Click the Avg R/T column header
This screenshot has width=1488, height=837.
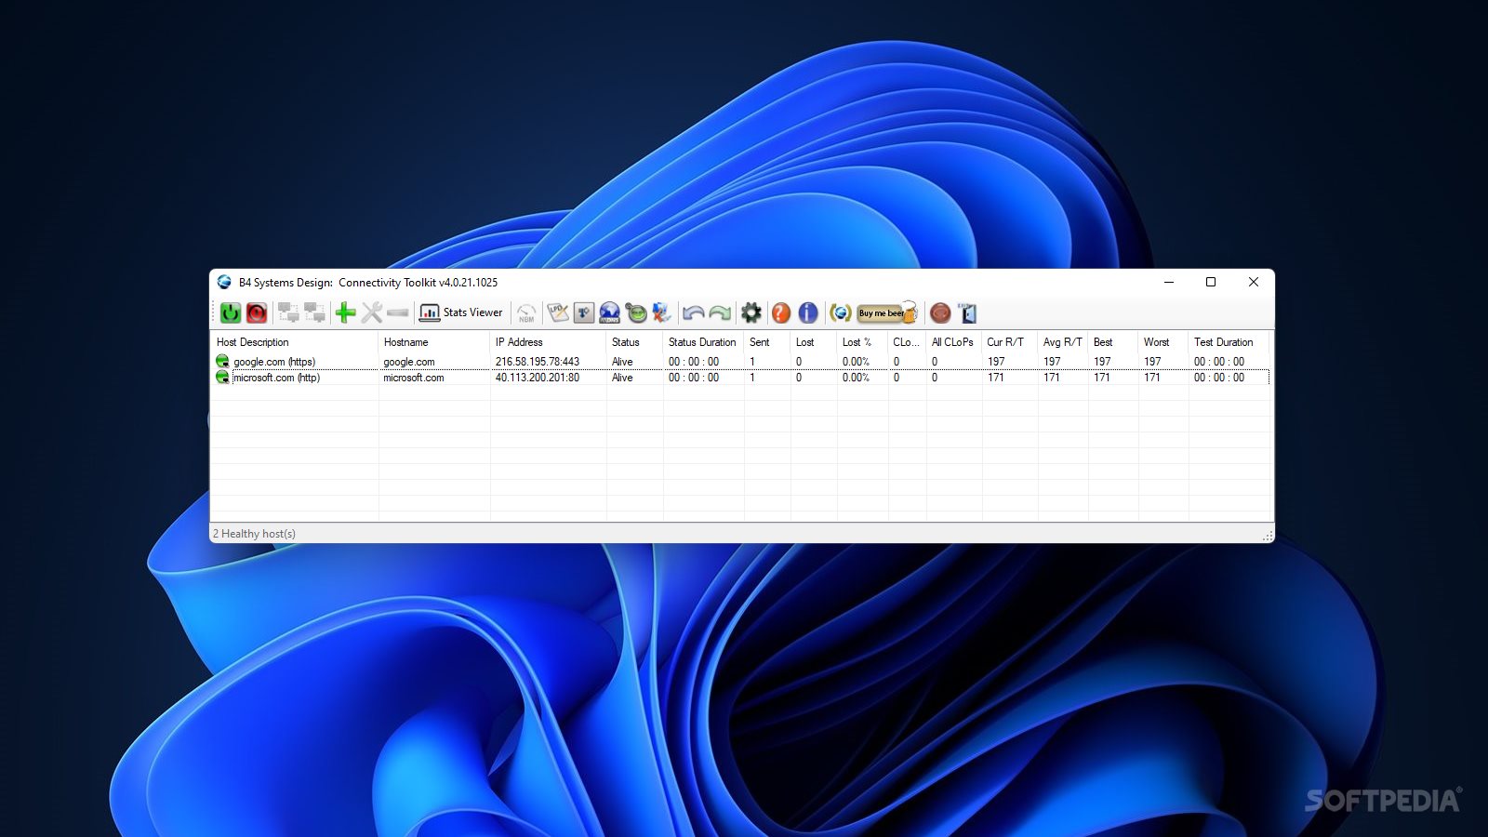pyautogui.click(x=1063, y=342)
